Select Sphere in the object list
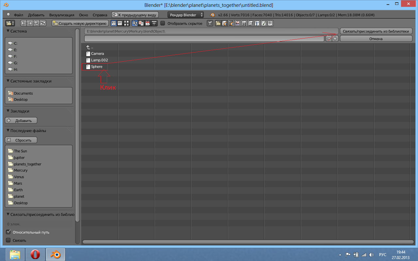Image resolution: width=418 pixels, height=261 pixels. (97, 67)
